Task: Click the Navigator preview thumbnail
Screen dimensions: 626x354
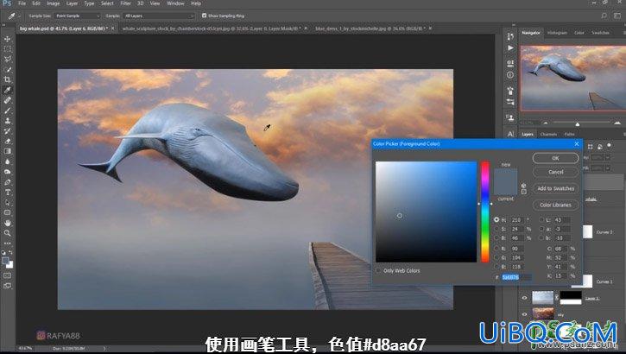Action: click(x=573, y=78)
